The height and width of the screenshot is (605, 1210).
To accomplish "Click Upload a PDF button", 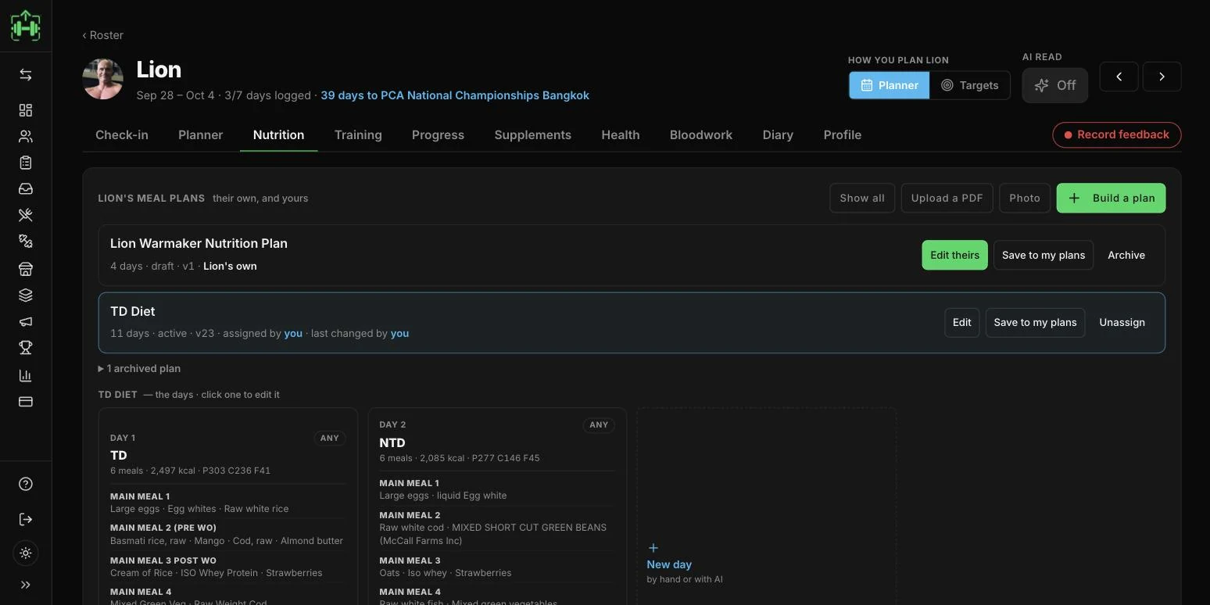I will 947,198.
